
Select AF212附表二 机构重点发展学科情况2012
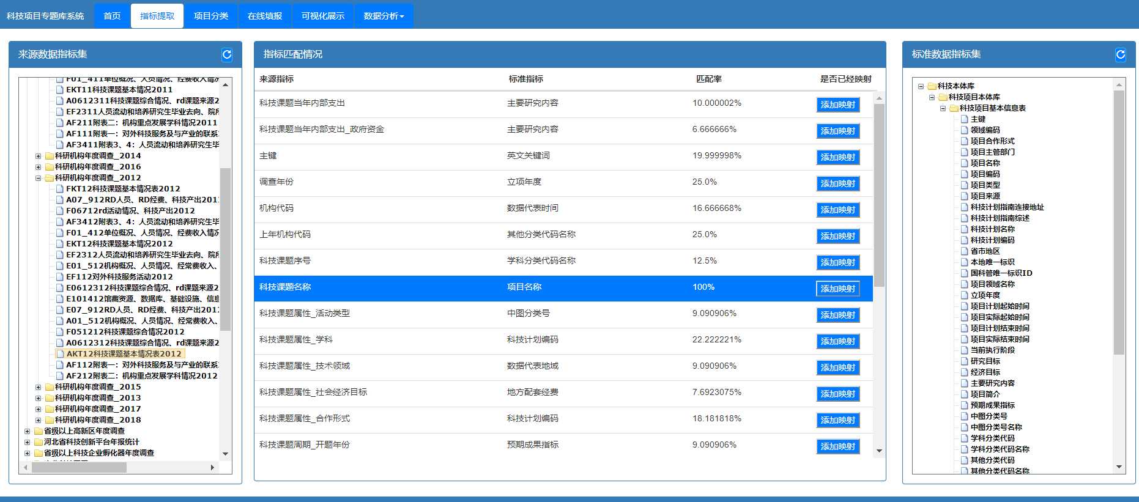(141, 376)
